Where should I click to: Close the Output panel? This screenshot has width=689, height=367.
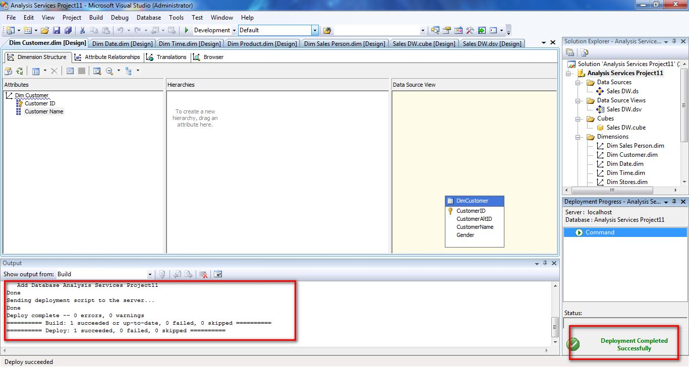pyautogui.click(x=554, y=263)
